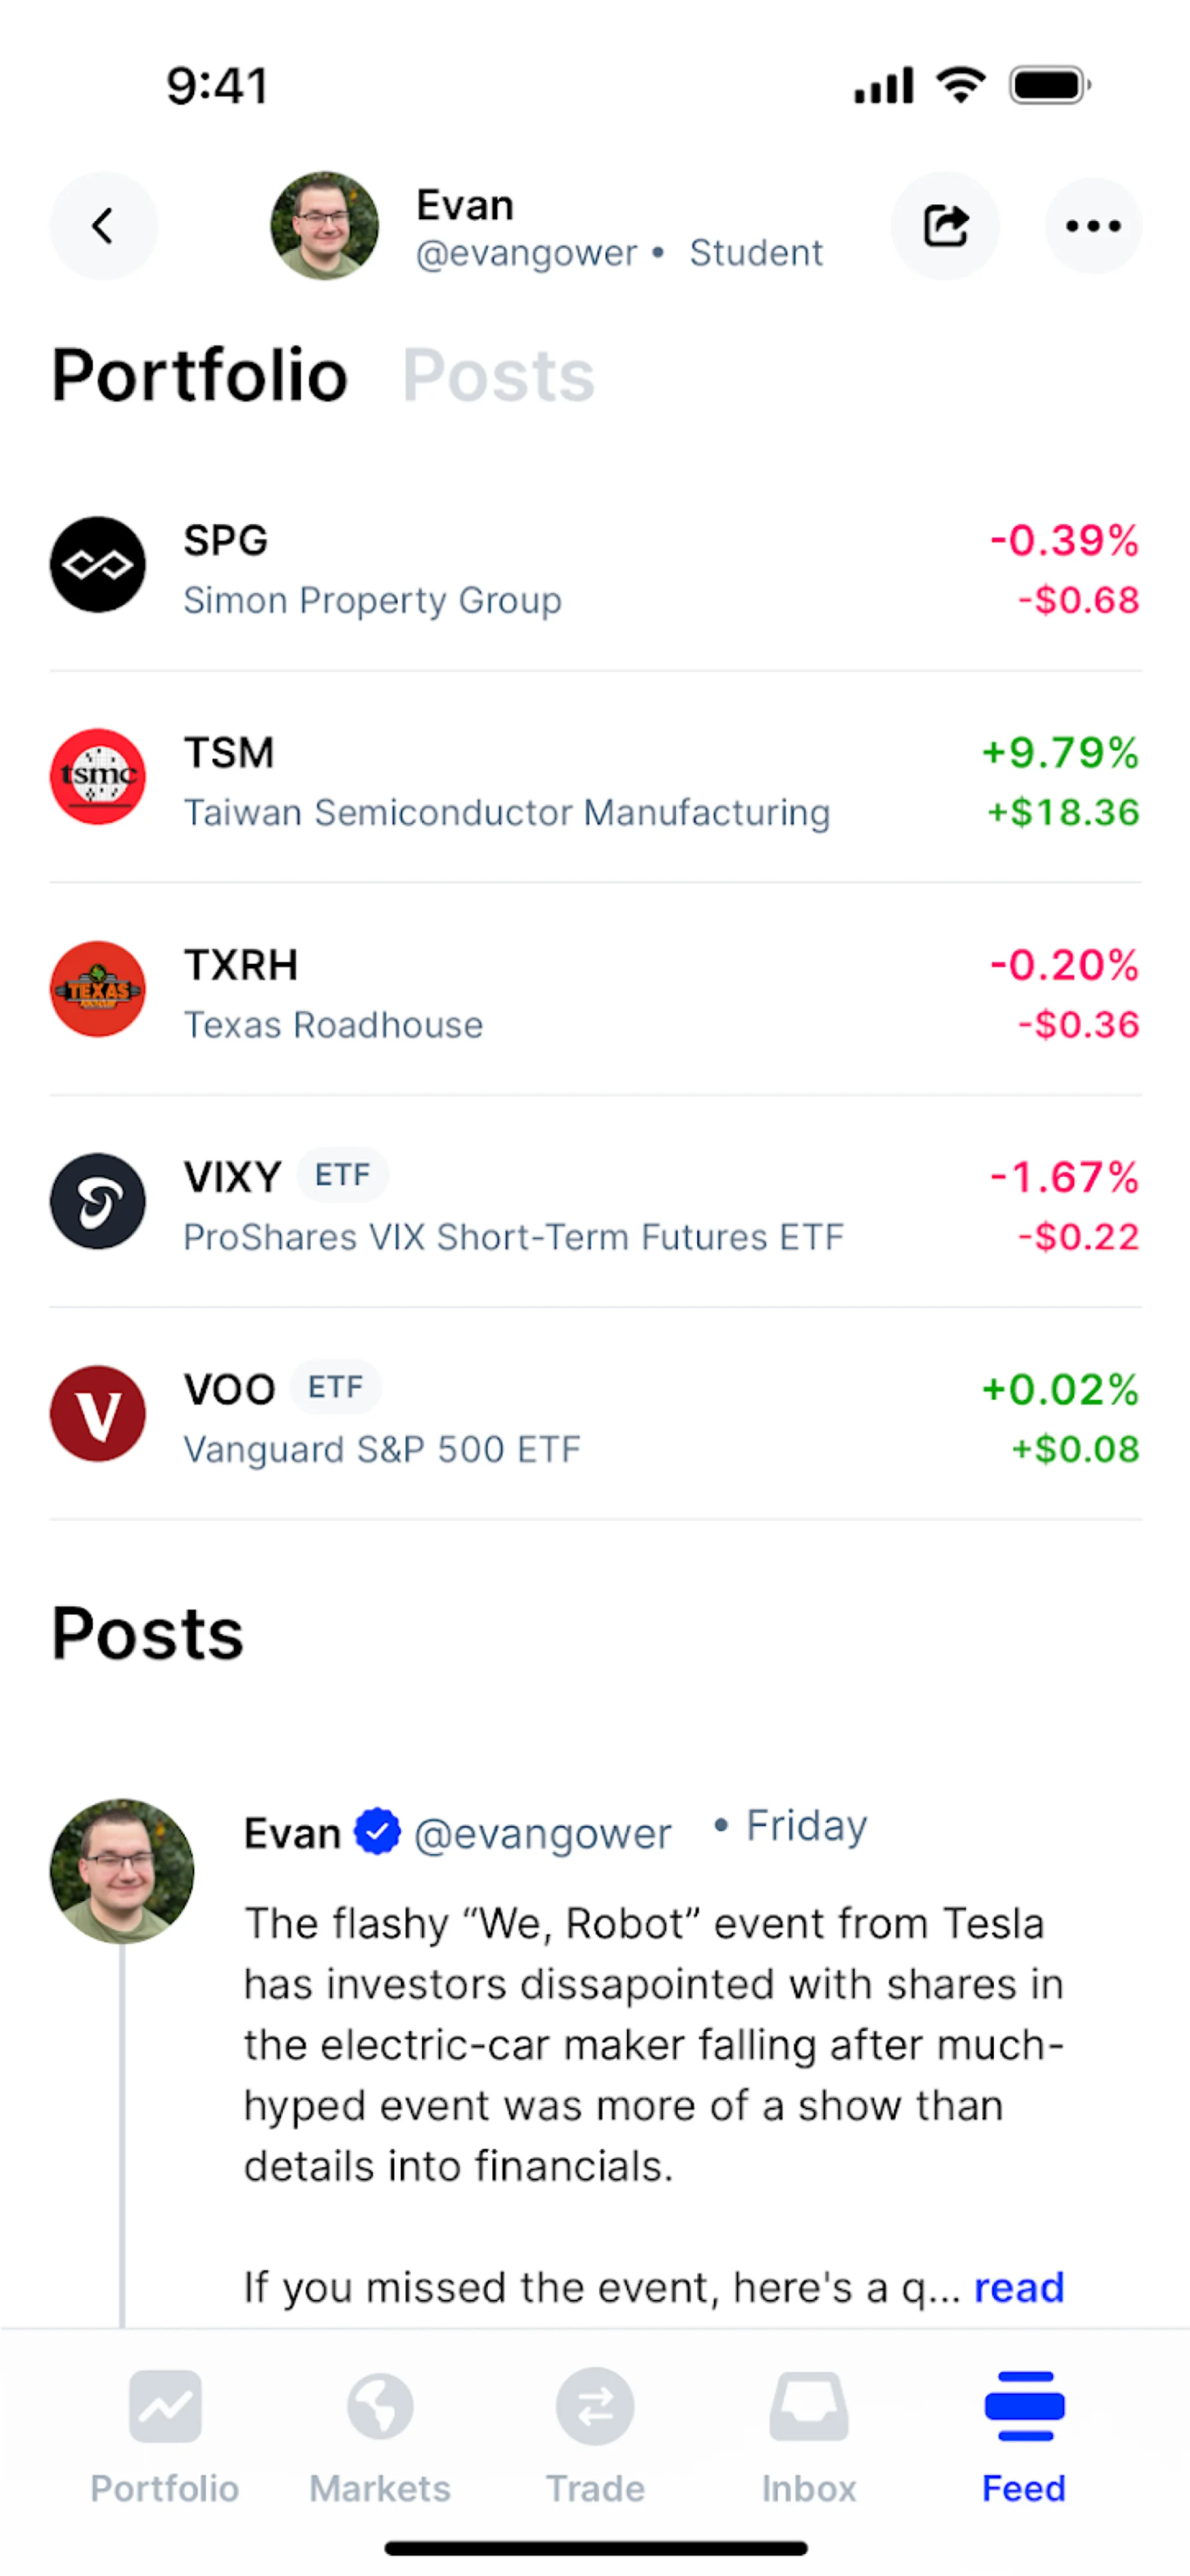Open the share profile icon
1190x2576 pixels.
[x=945, y=226]
